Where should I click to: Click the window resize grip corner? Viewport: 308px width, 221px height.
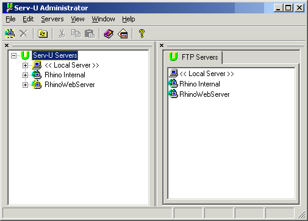click(302, 215)
